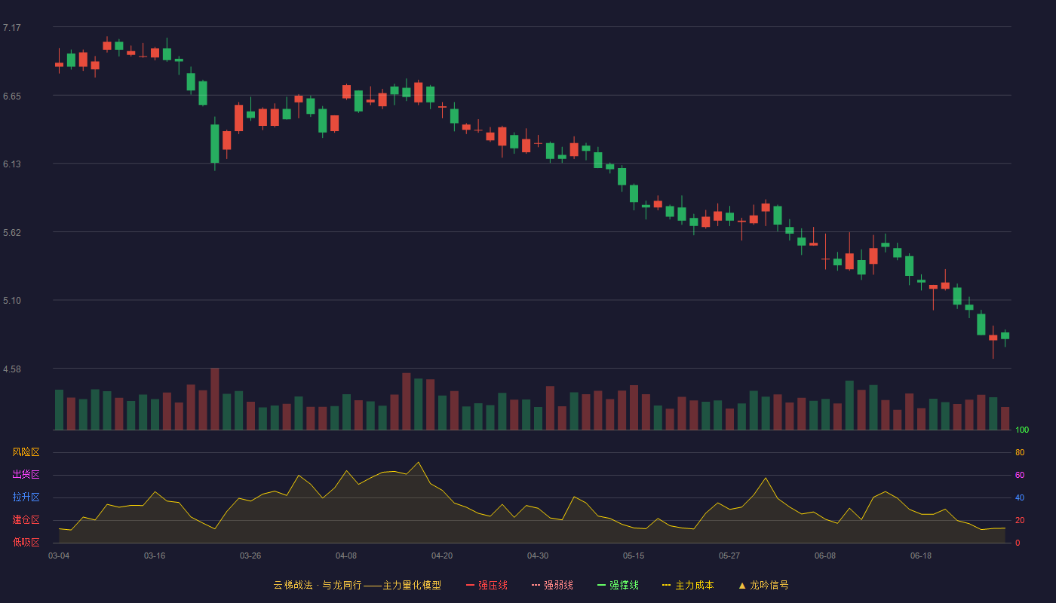
Task: Click the 04-20 date axis label
Action: pyautogui.click(x=442, y=556)
